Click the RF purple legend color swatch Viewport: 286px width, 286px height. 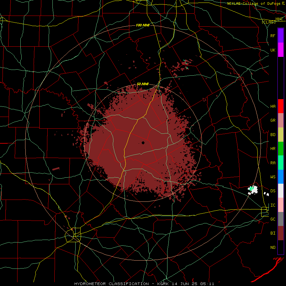[x=281, y=36]
